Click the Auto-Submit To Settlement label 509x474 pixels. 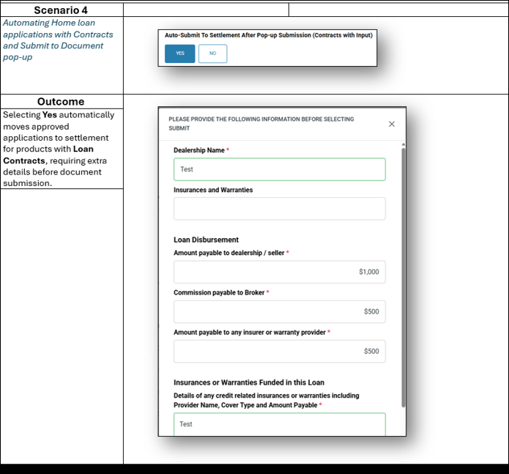tap(268, 35)
